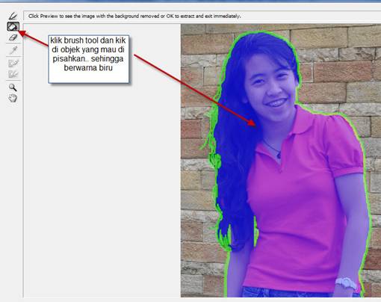Click the hint text about Preview and OK
This screenshot has height=302, width=381.
134,16
